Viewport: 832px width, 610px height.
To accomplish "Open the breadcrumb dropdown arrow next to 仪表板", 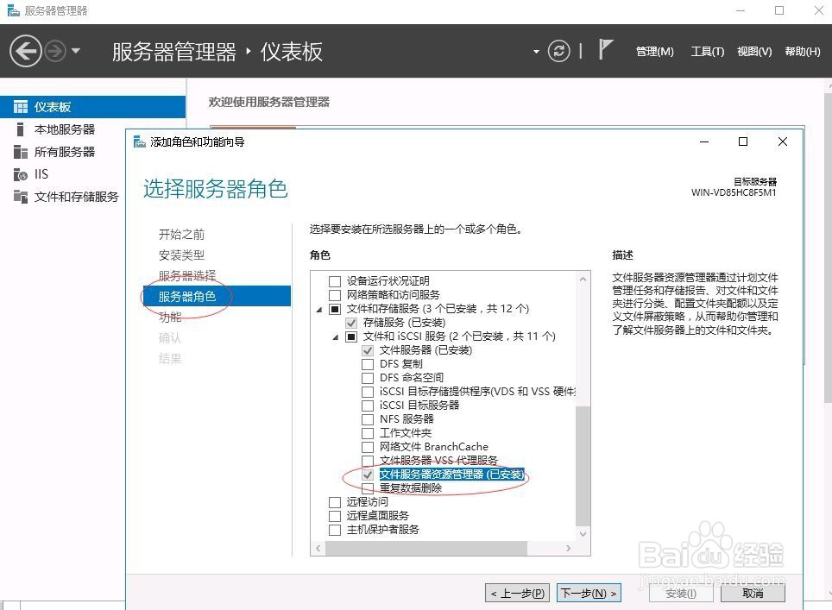I will pos(536,51).
